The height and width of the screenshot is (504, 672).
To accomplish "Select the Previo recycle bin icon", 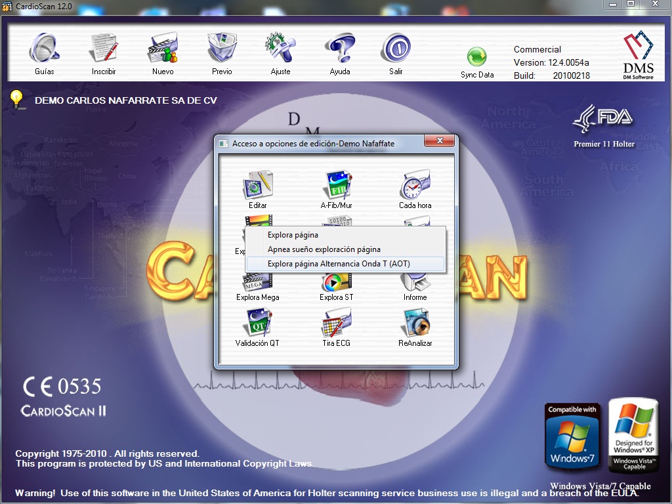I will pyautogui.click(x=222, y=48).
